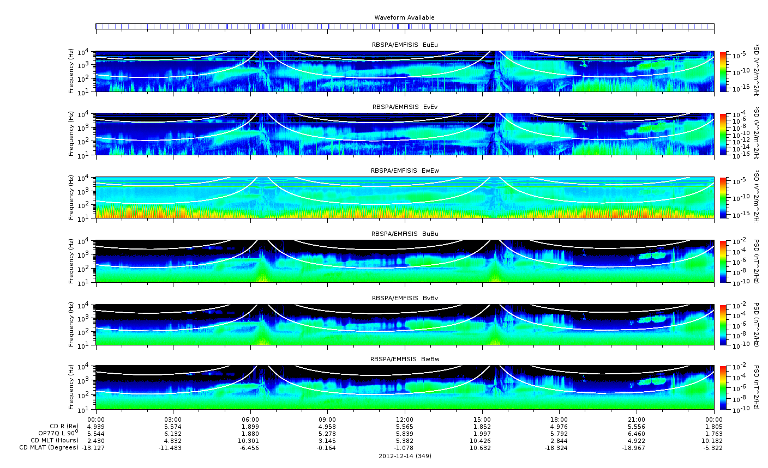Click the blue waveform availability strip

click(404, 26)
